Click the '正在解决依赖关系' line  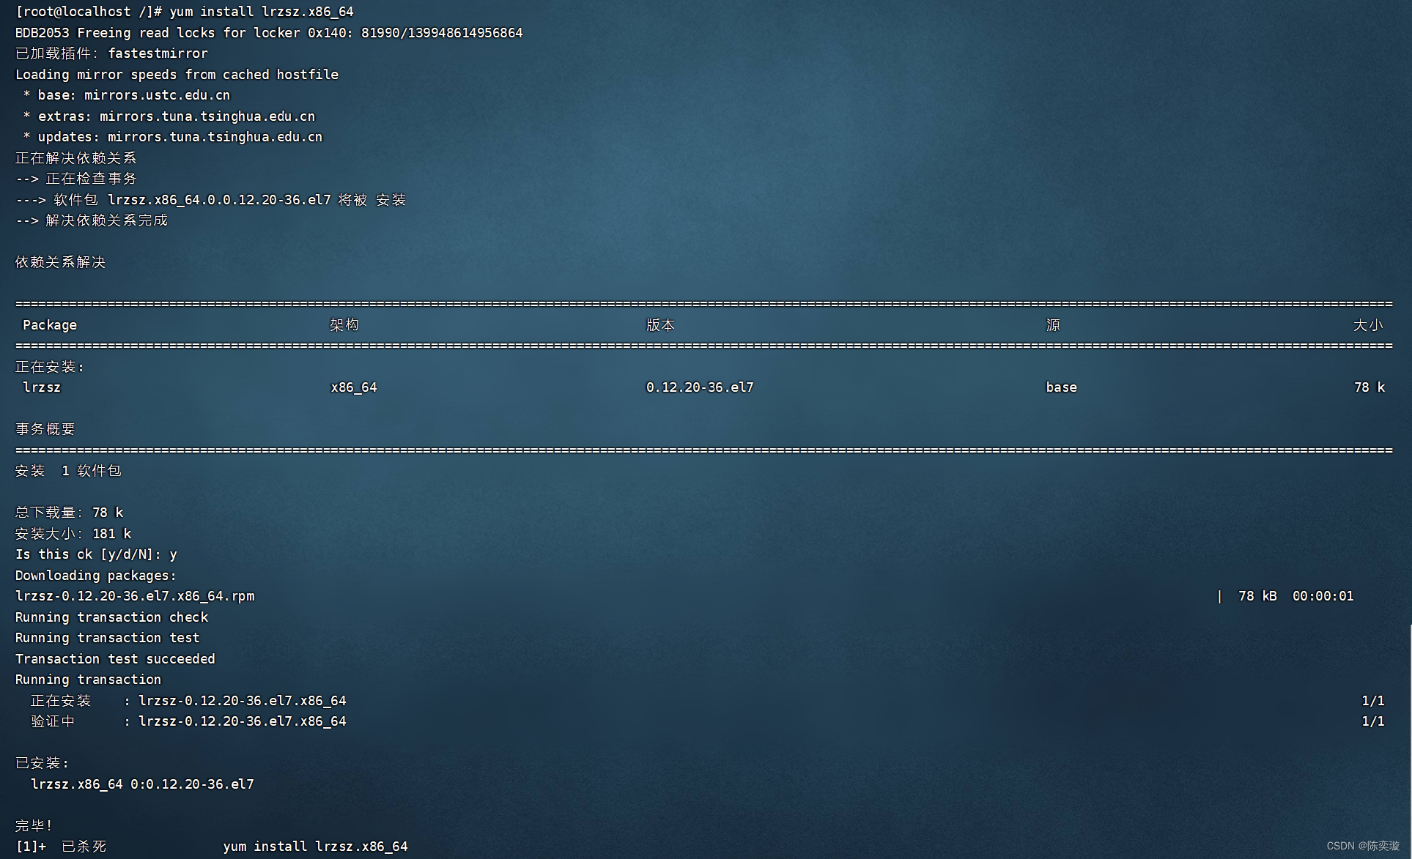tap(75, 158)
